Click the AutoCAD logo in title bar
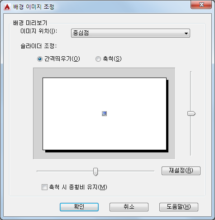 (7, 7)
